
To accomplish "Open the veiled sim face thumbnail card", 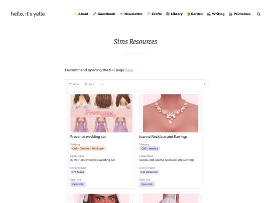I will point(101,198).
